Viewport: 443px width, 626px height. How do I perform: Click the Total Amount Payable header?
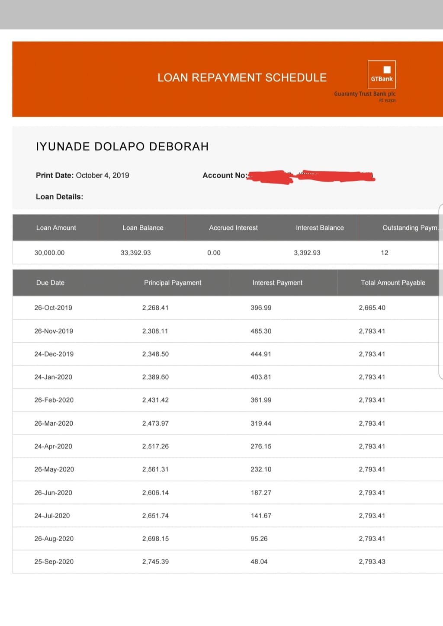click(x=393, y=283)
